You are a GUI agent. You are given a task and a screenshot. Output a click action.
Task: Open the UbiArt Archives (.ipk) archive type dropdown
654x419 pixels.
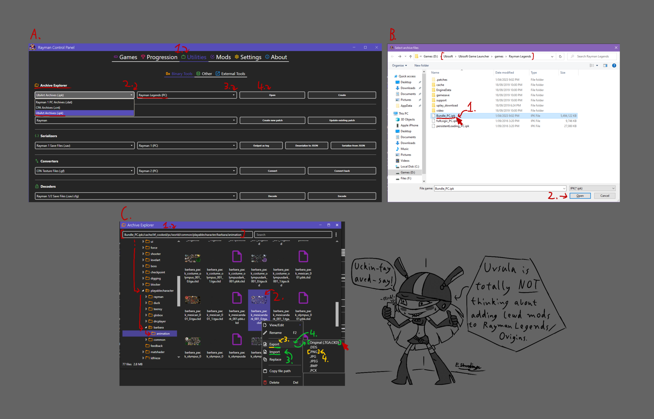(84, 95)
